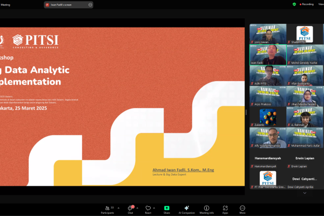Screen dimensions: 324x216
Task: Click presenter name link Ahmad Iwan Fadli
Action: pyautogui.click(x=183, y=170)
